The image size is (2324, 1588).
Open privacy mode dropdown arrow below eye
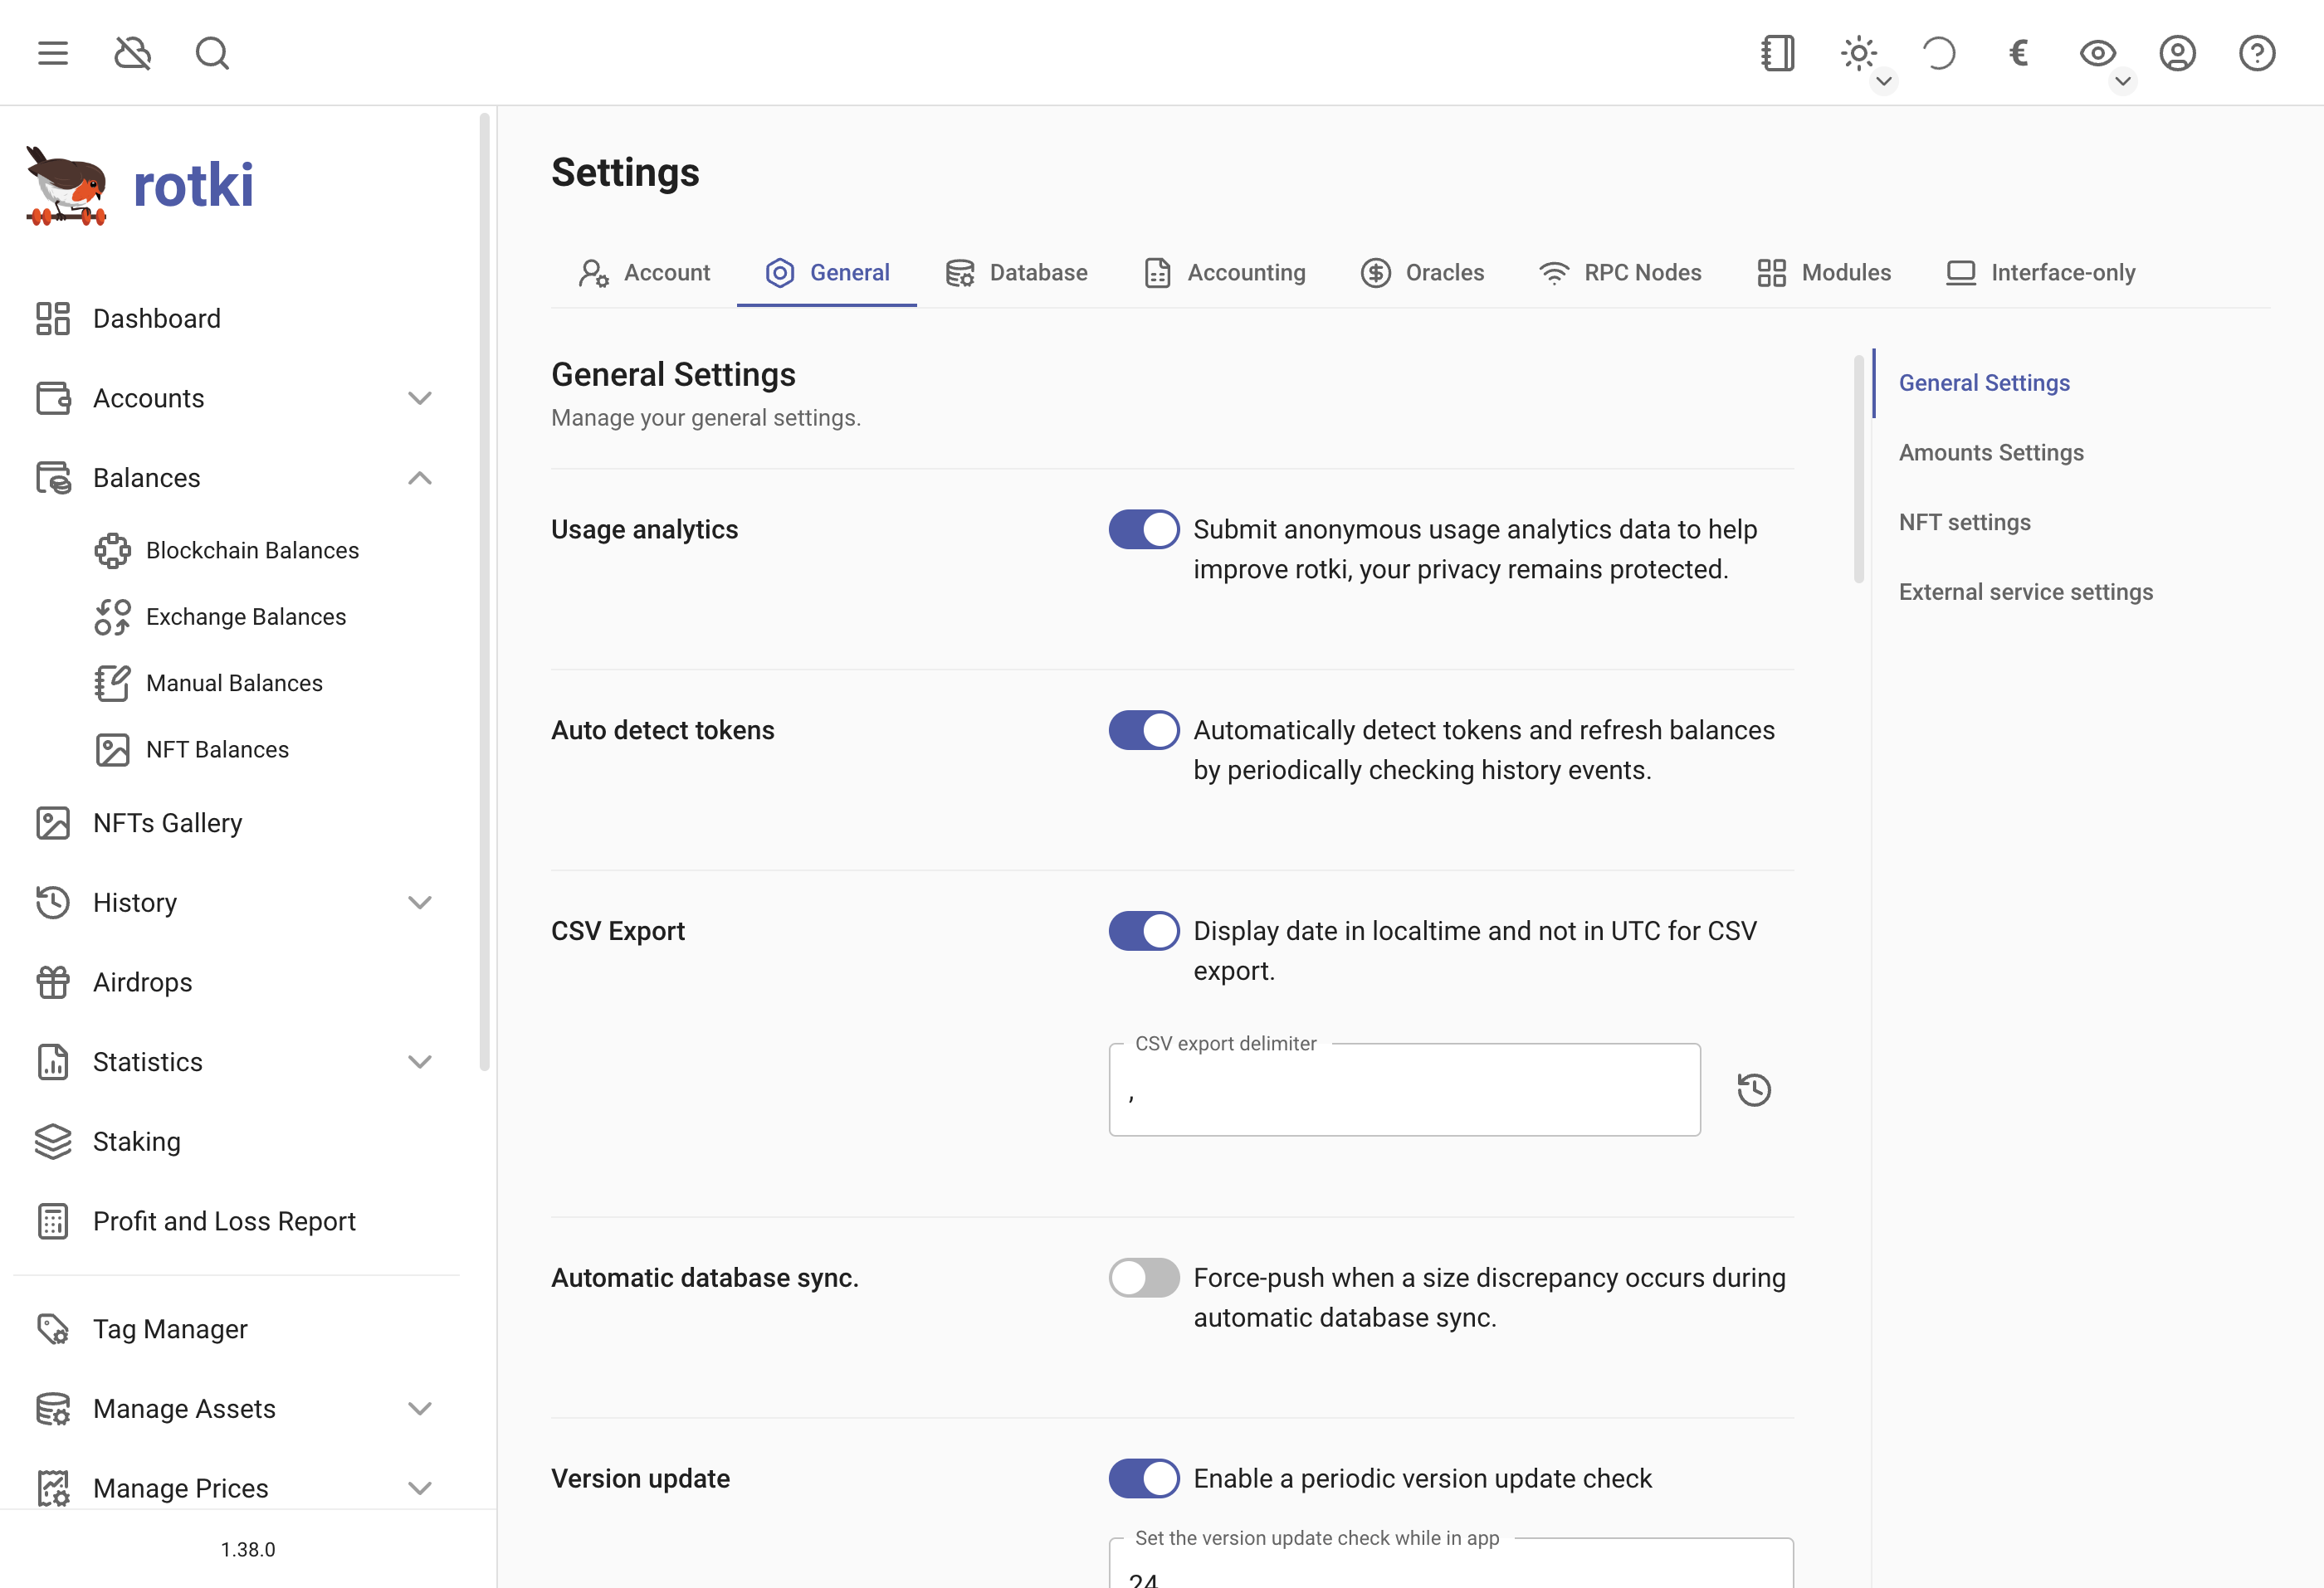tap(2123, 81)
